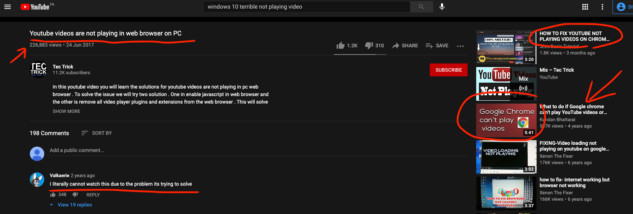Subscribe to Tec Trick
Image resolution: width=633 pixels, height=214 pixels.
coord(448,70)
